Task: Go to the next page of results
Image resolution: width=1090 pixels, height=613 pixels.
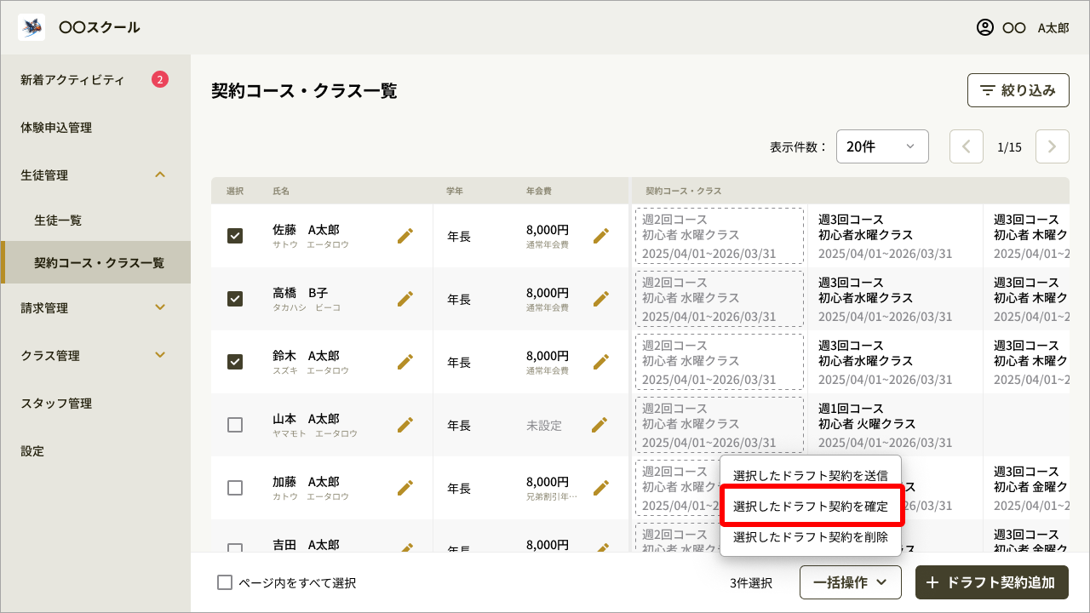Action: pos(1052,146)
